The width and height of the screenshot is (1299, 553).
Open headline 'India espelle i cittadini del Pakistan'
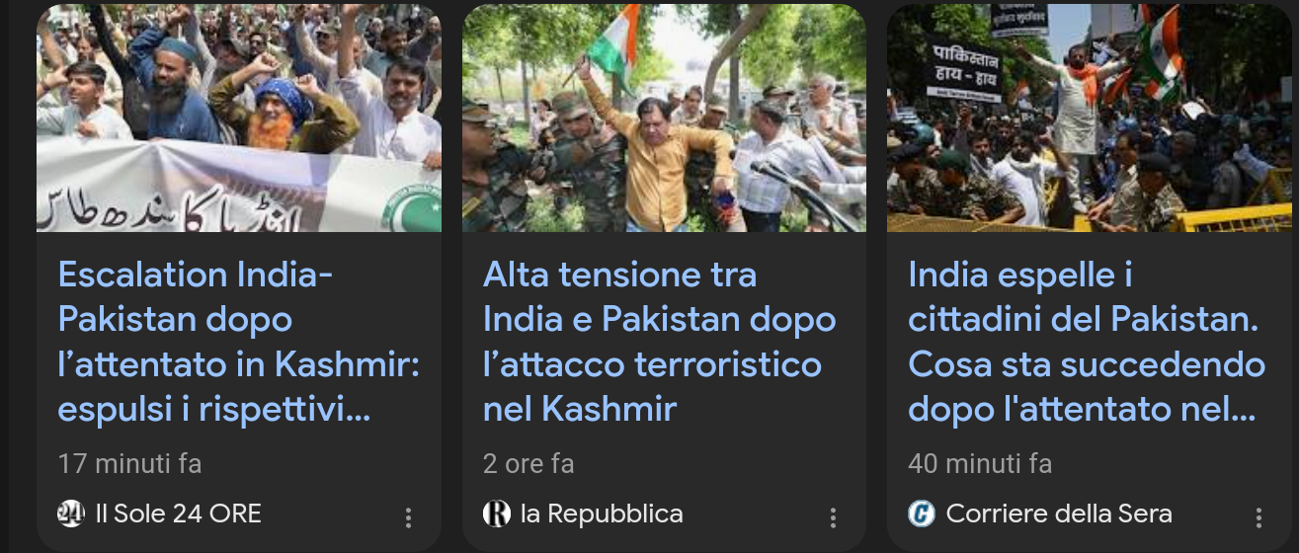click(x=1087, y=342)
